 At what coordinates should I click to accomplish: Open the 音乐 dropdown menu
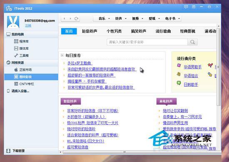pyautogui.click(x=104, y=19)
